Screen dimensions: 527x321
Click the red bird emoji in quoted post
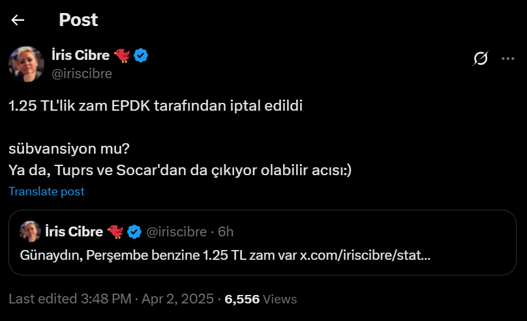pyautogui.click(x=116, y=232)
